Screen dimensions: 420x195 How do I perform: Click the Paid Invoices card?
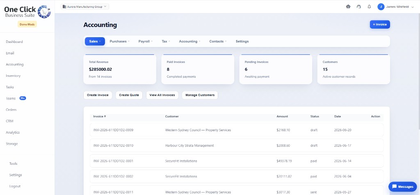pyautogui.click(x=198, y=69)
